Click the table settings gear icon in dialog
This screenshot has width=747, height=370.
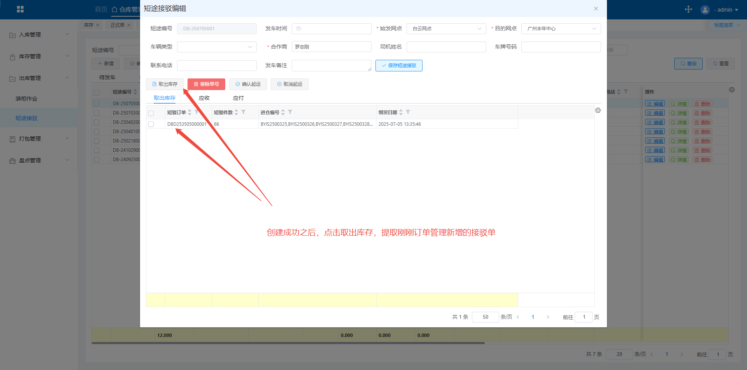click(598, 111)
